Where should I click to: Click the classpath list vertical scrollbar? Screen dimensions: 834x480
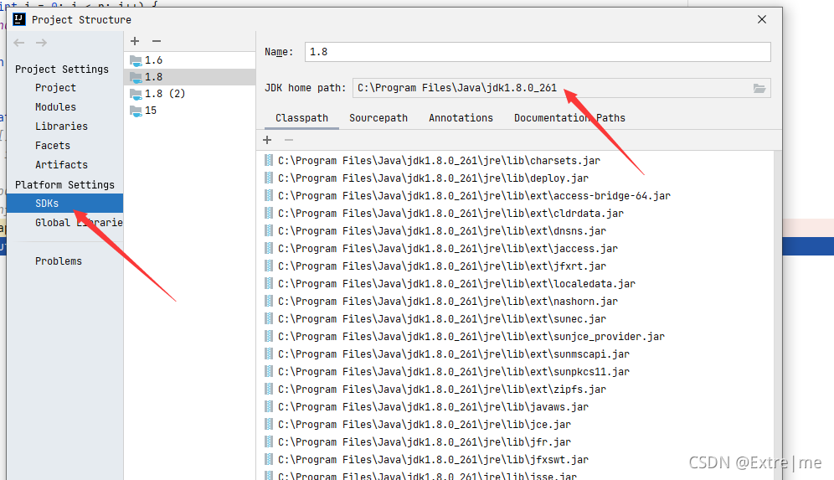tap(778, 315)
